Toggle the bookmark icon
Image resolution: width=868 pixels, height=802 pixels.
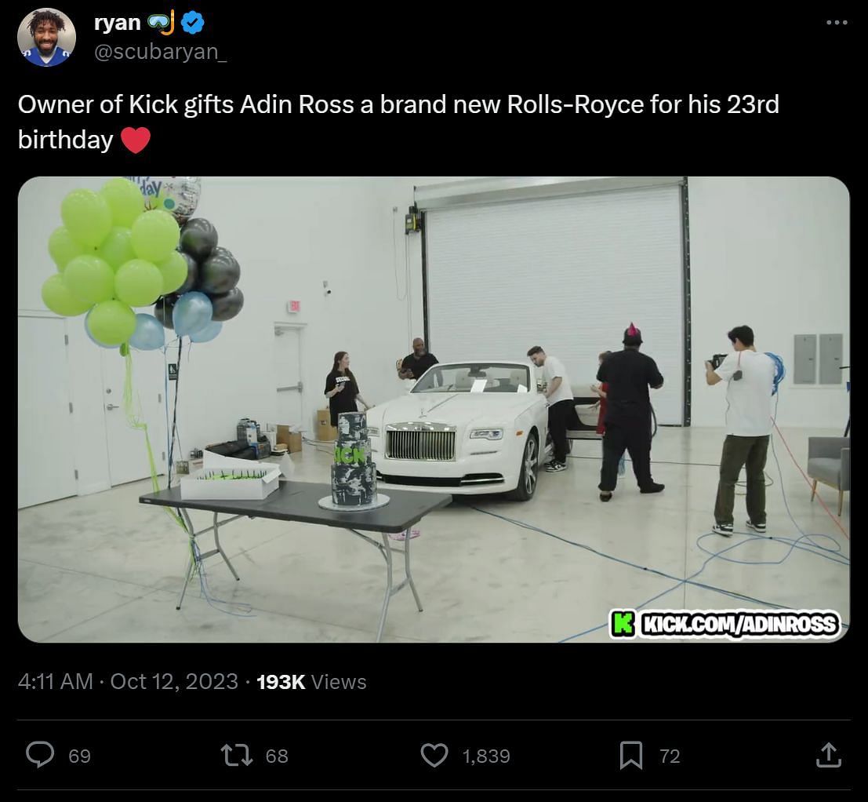(x=631, y=756)
